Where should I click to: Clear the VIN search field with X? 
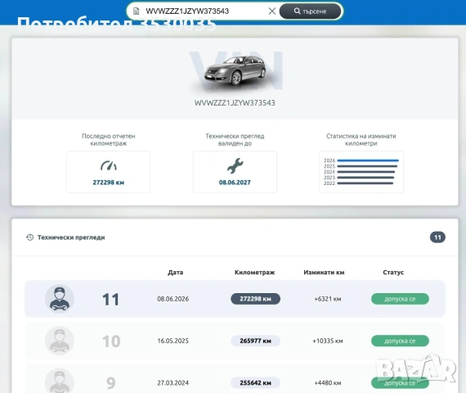coord(272,11)
